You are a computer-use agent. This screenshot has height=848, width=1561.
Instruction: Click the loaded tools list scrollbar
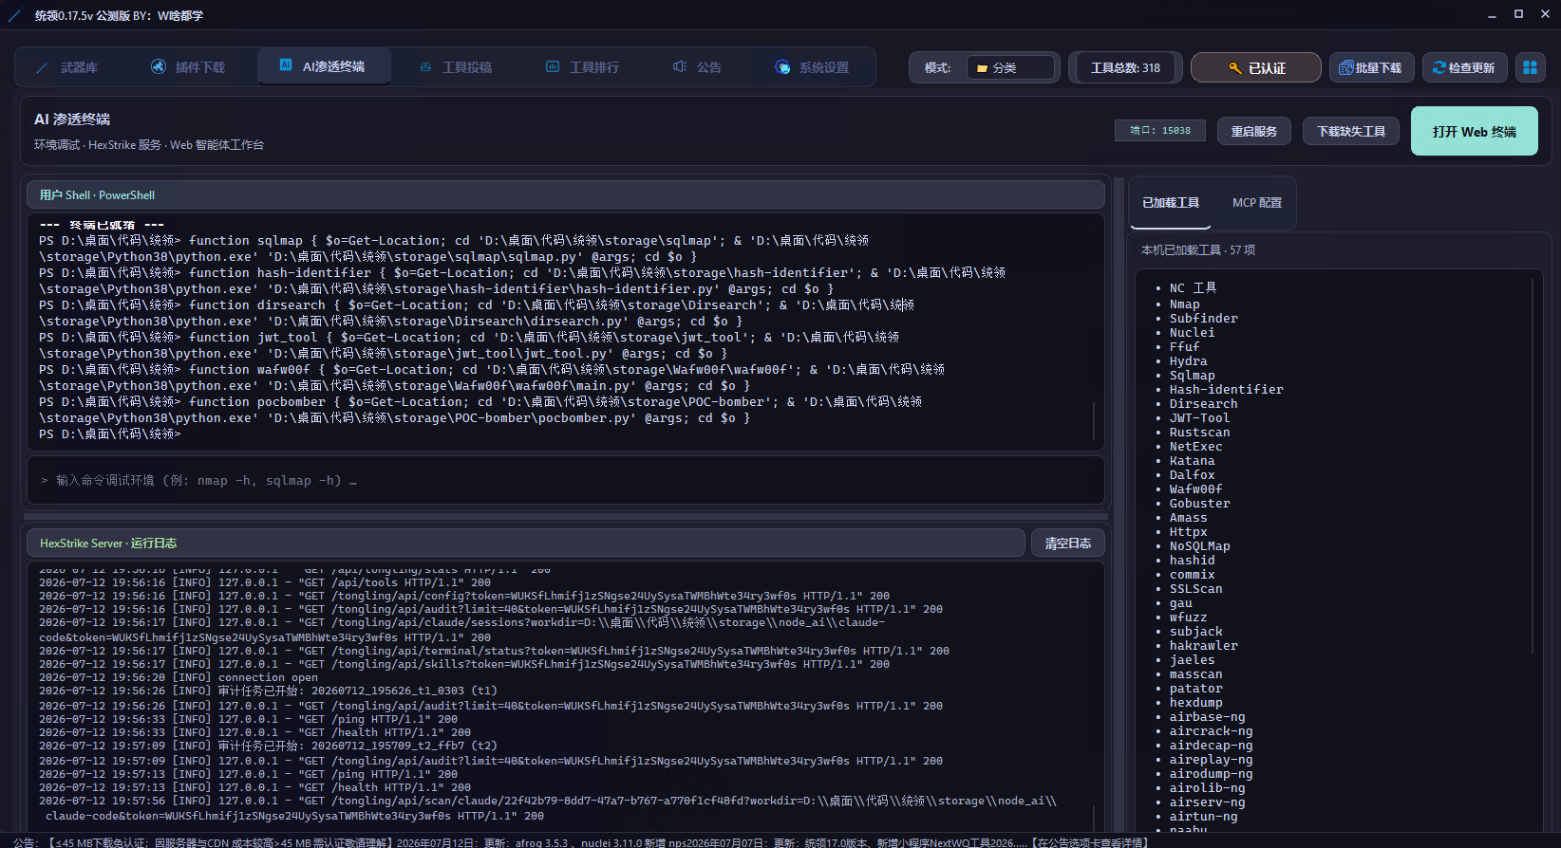pyautogui.click(x=1533, y=465)
